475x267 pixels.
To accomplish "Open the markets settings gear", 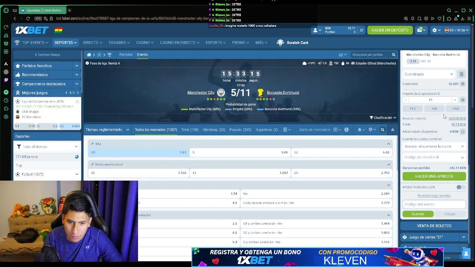I will click(x=370, y=130).
